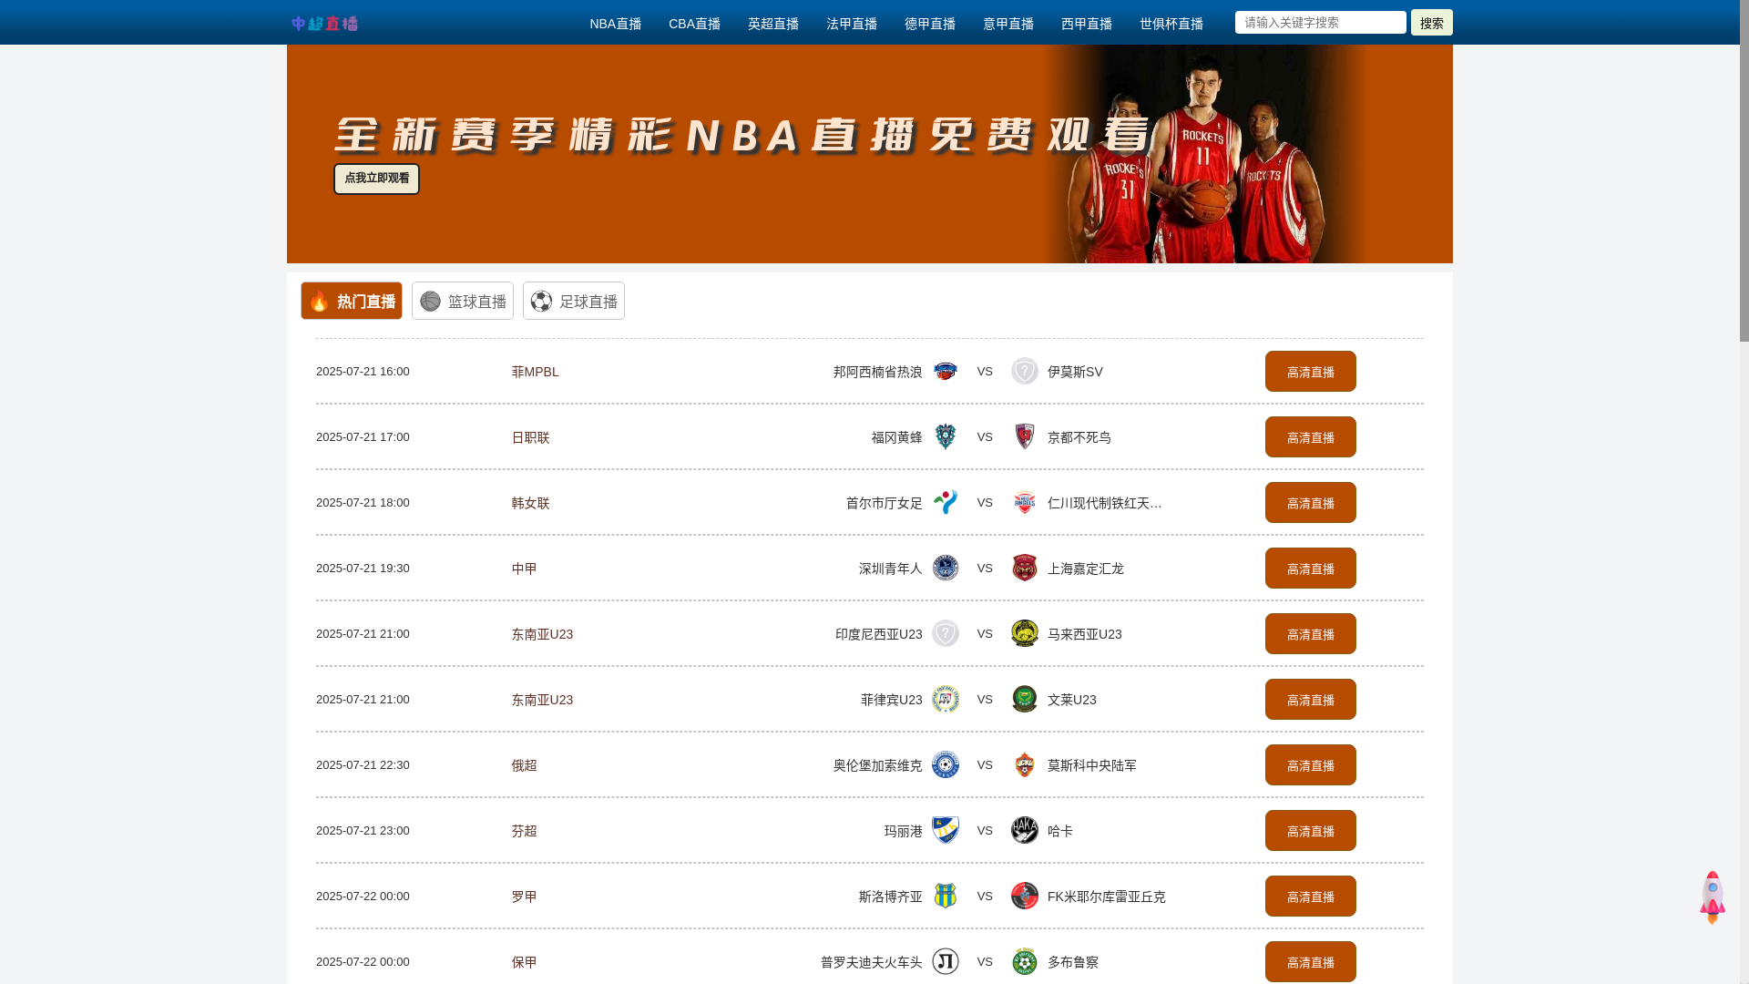Open the 芬超 league link
The width and height of the screenshot is (1749, 984).
tap(524, 831)
